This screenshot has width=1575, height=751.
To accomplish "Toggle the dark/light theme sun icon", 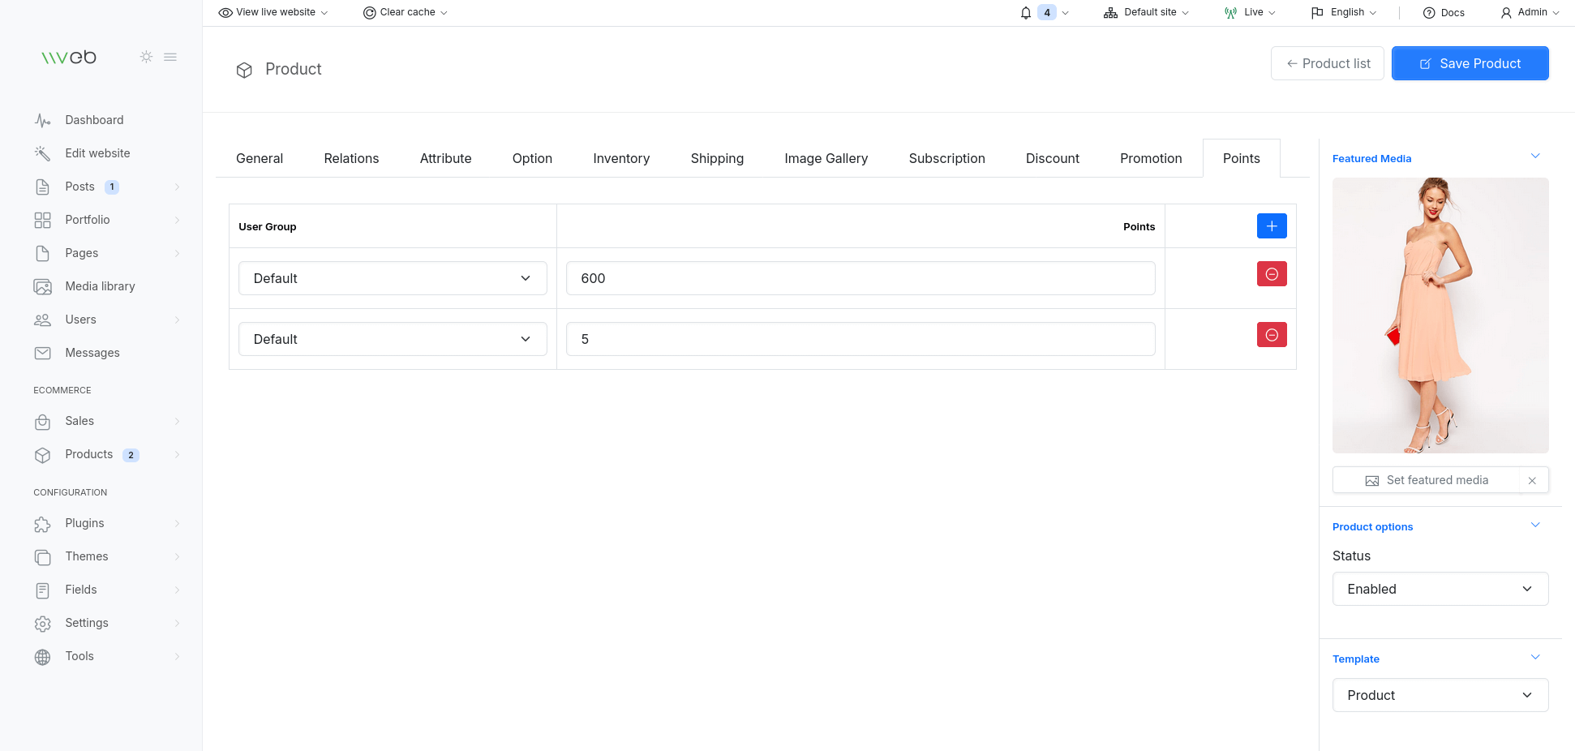I will pos(146,57).
